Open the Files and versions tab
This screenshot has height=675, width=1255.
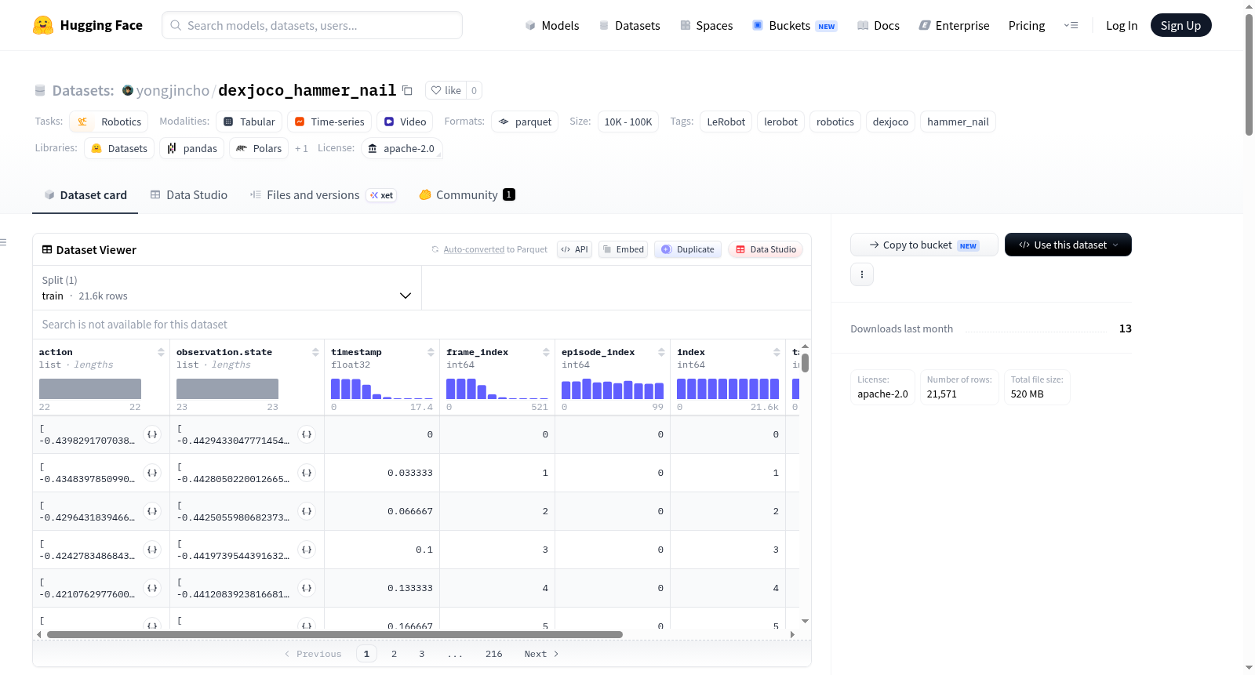point(323,195)
